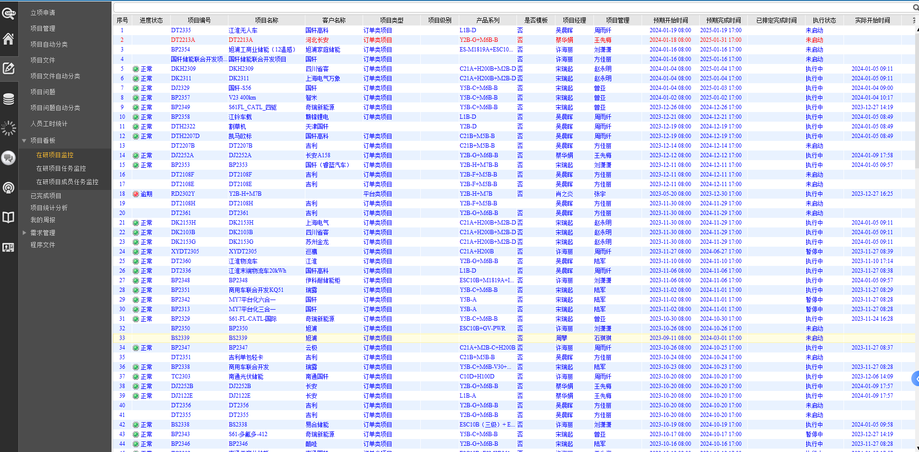Open 项目问题自动分类 in the sidebar
Screen dimensions: 919x452
click(55, 108)
